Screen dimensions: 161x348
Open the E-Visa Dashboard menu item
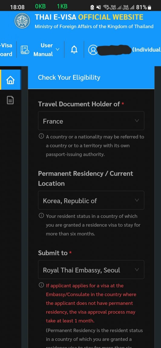pyautogui.click(x=6, y=50)
